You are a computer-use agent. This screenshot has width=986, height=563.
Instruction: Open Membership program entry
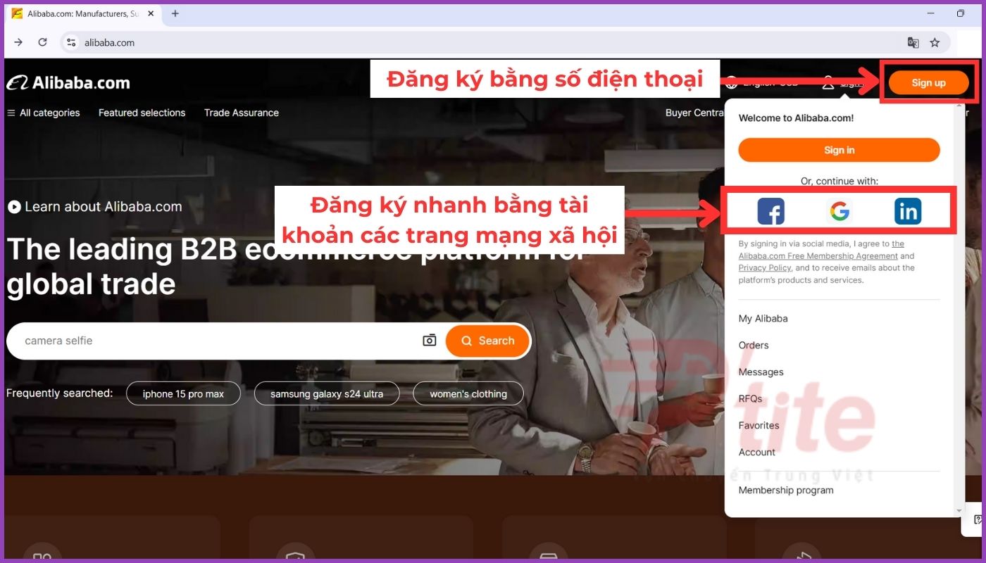point(785,491)
